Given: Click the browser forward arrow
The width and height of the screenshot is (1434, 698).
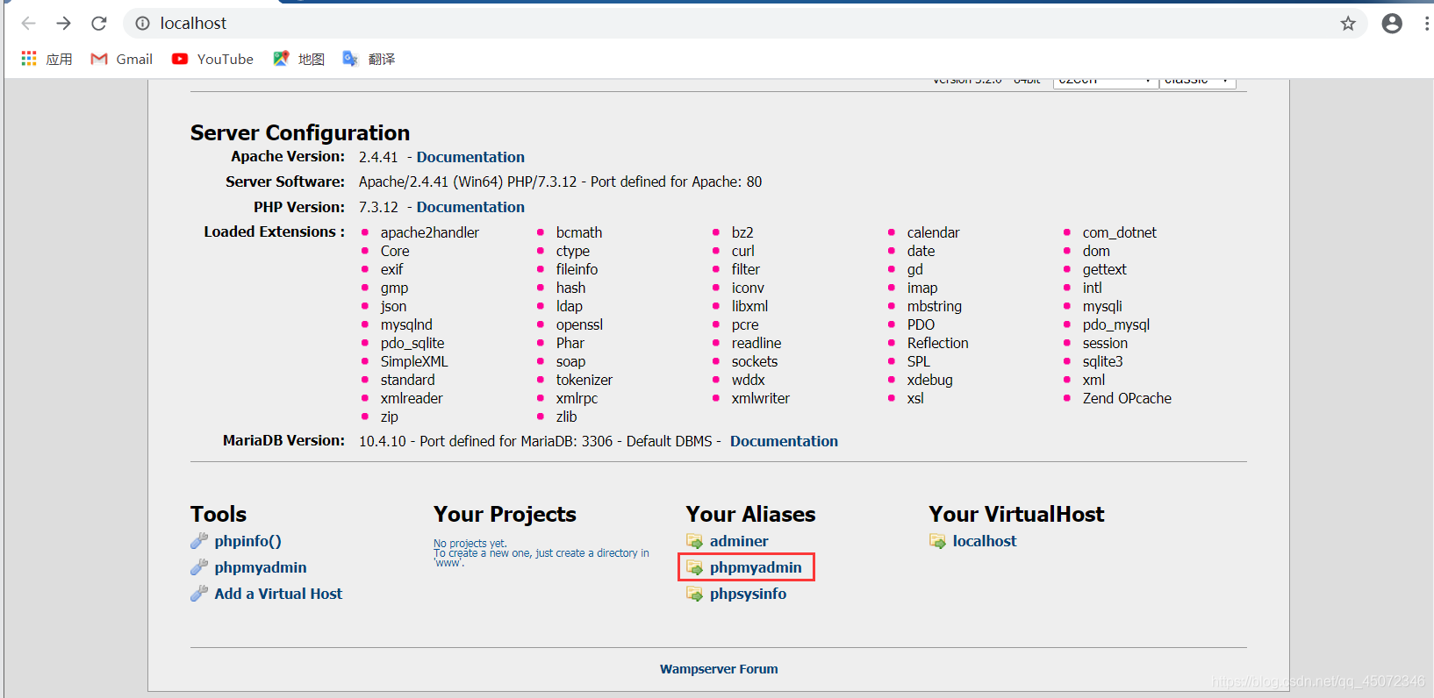Looking at the screenshot, I should click(63, 24).
